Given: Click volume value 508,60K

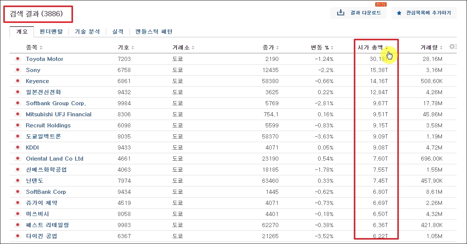Looking at the screenshot, I should point(431,81).
